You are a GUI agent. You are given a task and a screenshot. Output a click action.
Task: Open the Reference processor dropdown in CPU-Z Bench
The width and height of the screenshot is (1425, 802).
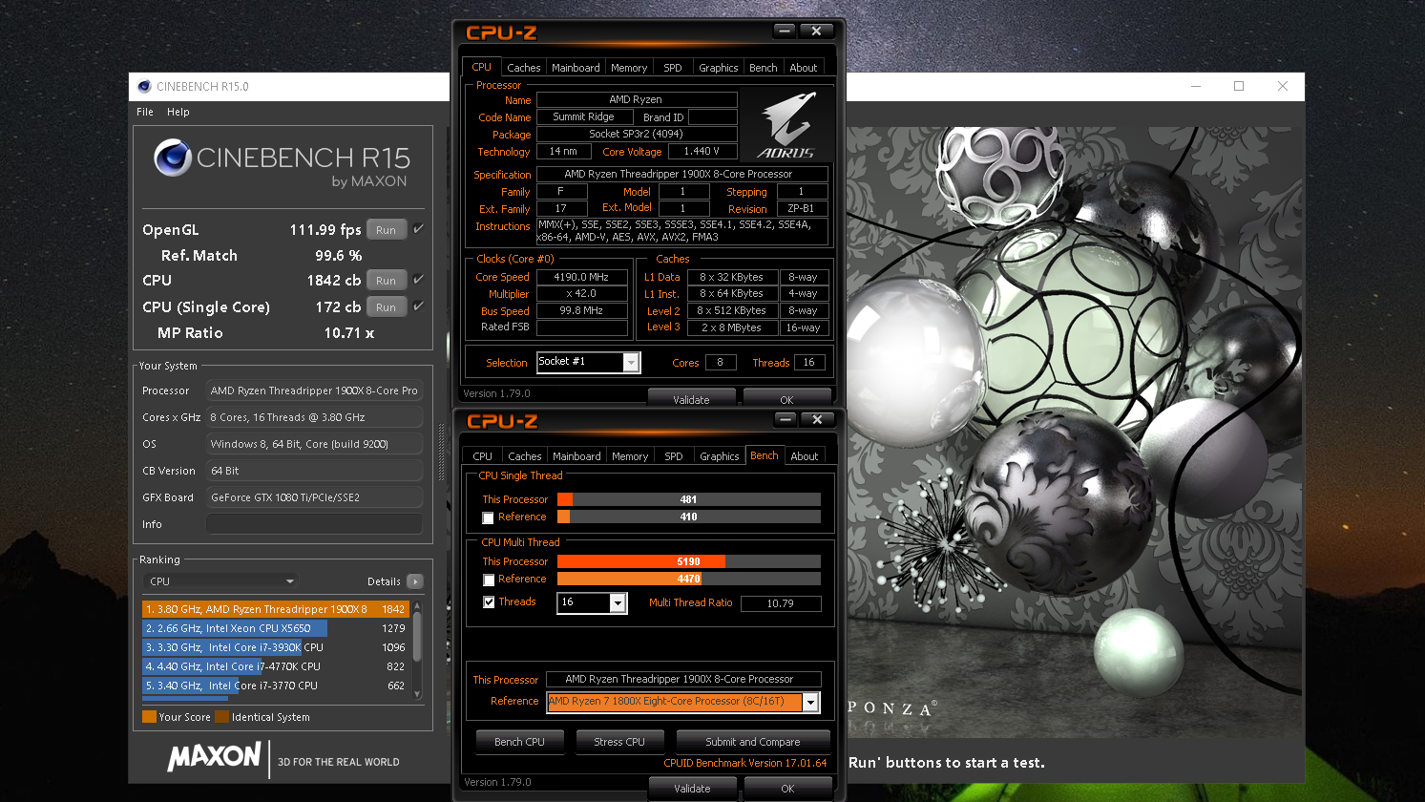(x=810, y=702)
